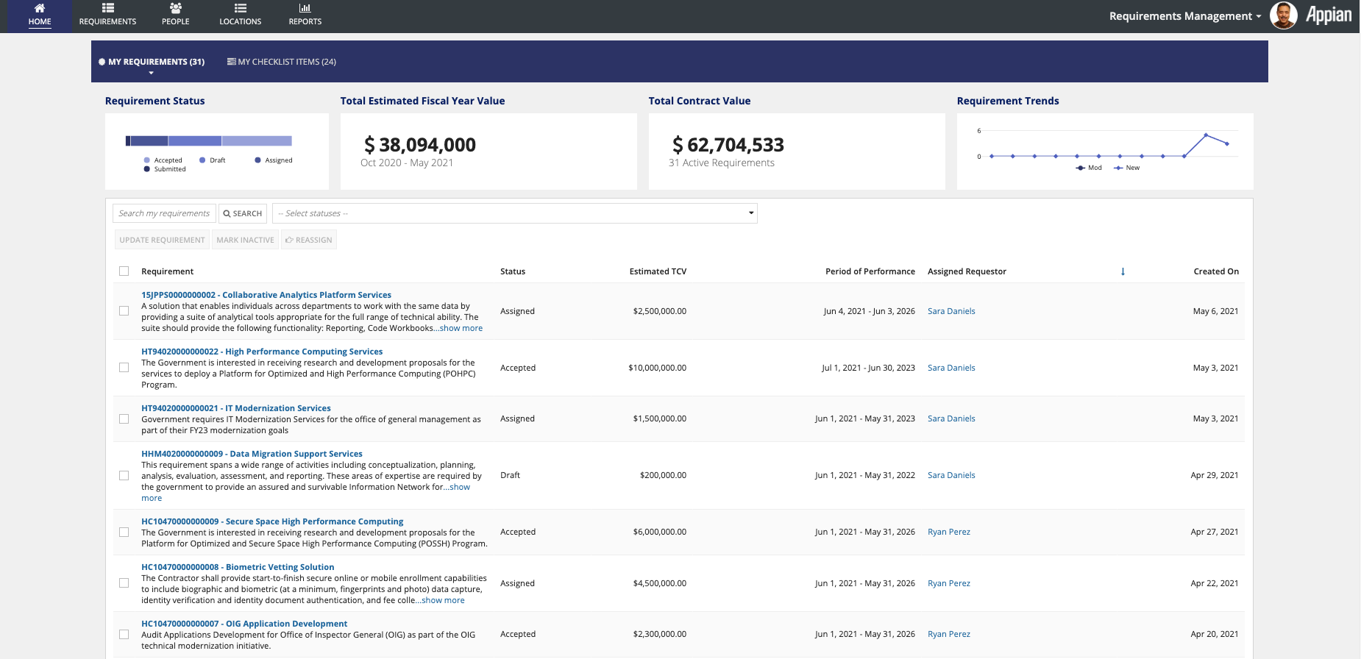Click the Apr 29, 2021 created date
This screenshot has width=1361, height=659.
point(1214,475)
